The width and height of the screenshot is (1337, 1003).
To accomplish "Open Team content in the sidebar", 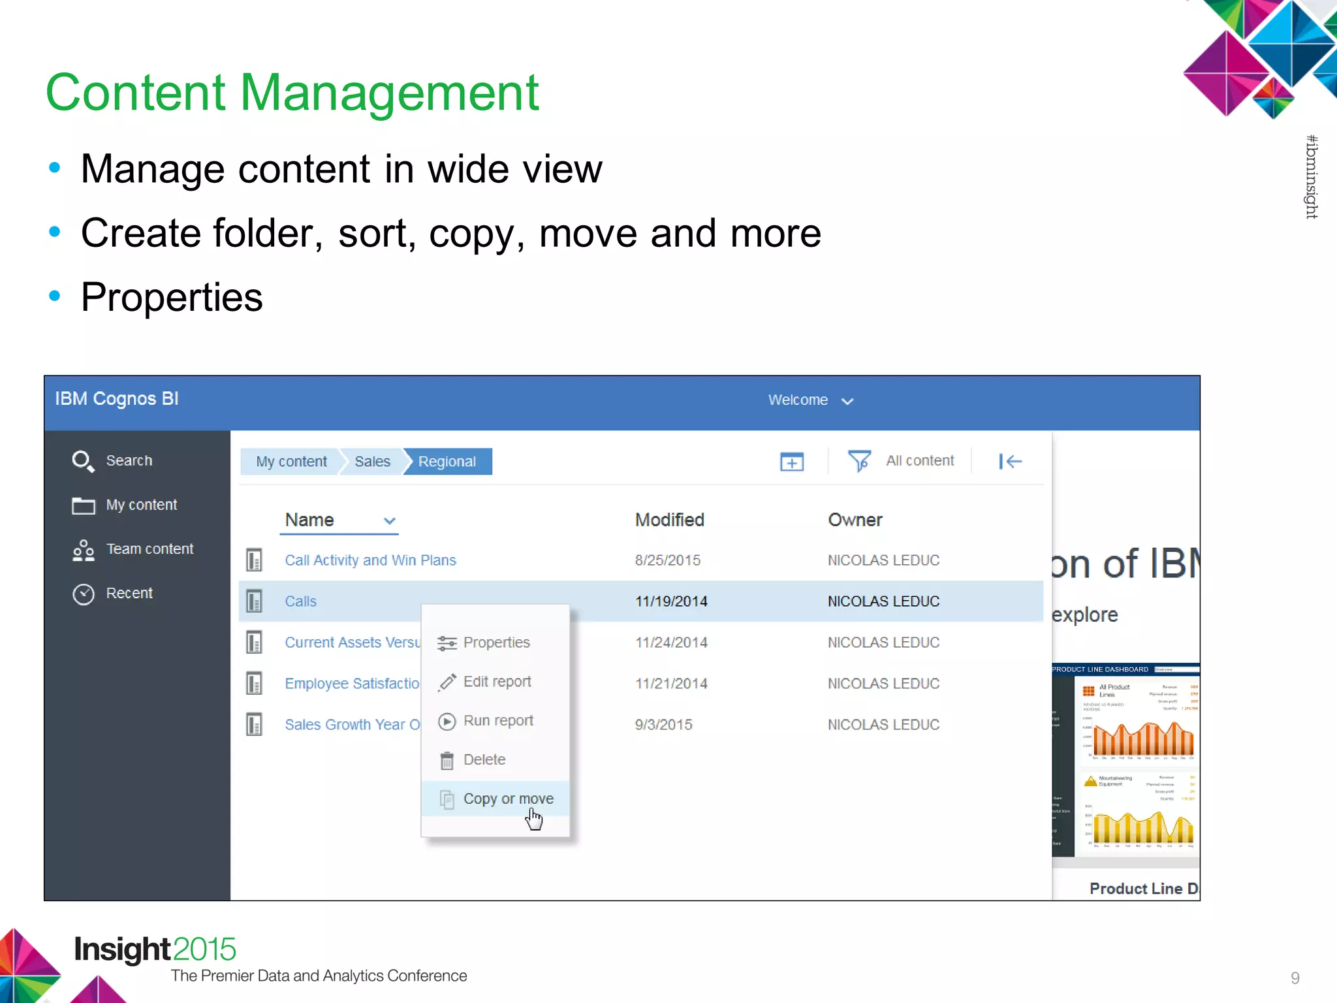I will (150, 549).
